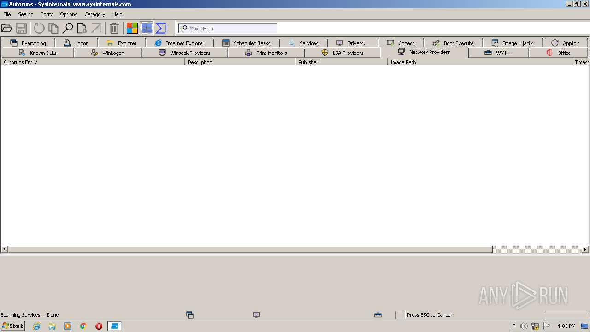The image size is (590, 332).
Task: Click the volume speaker tray icon
Action: (x=524, y=326)
